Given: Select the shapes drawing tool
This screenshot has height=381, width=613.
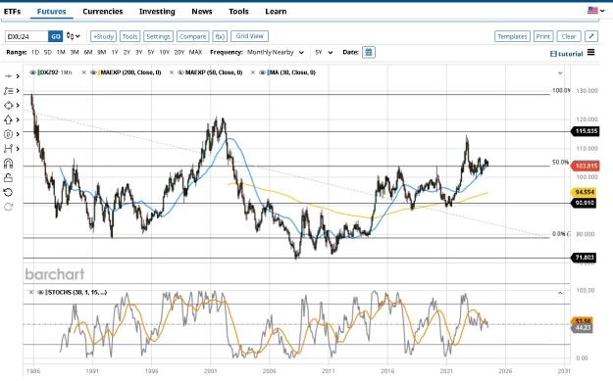Looking at the screenshot, I should coord(8,106).
